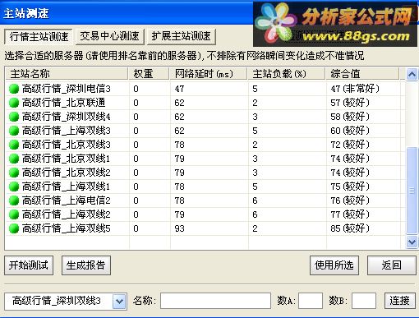Click green status icon for 深圳双线4
This screenshot has width=419, height=318.
[14, 117]
